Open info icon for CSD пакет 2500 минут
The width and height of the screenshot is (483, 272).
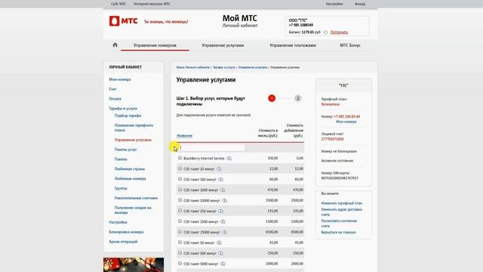pyautogui.click(x=223, y=221)
